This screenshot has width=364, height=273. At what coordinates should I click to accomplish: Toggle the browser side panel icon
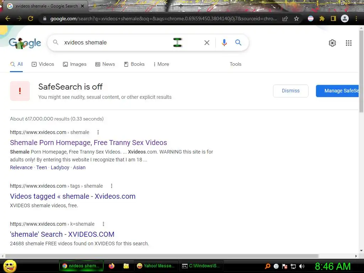click(333, 18)
